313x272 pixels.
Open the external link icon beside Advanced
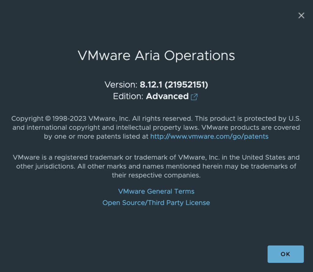click(x=194, y=97)
